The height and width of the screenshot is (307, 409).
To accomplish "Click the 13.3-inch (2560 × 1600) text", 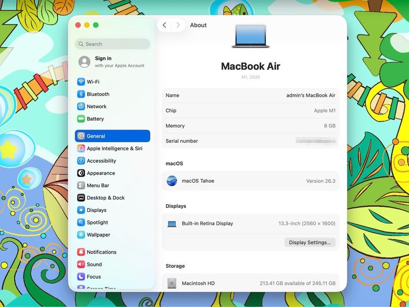I will 306,223.
